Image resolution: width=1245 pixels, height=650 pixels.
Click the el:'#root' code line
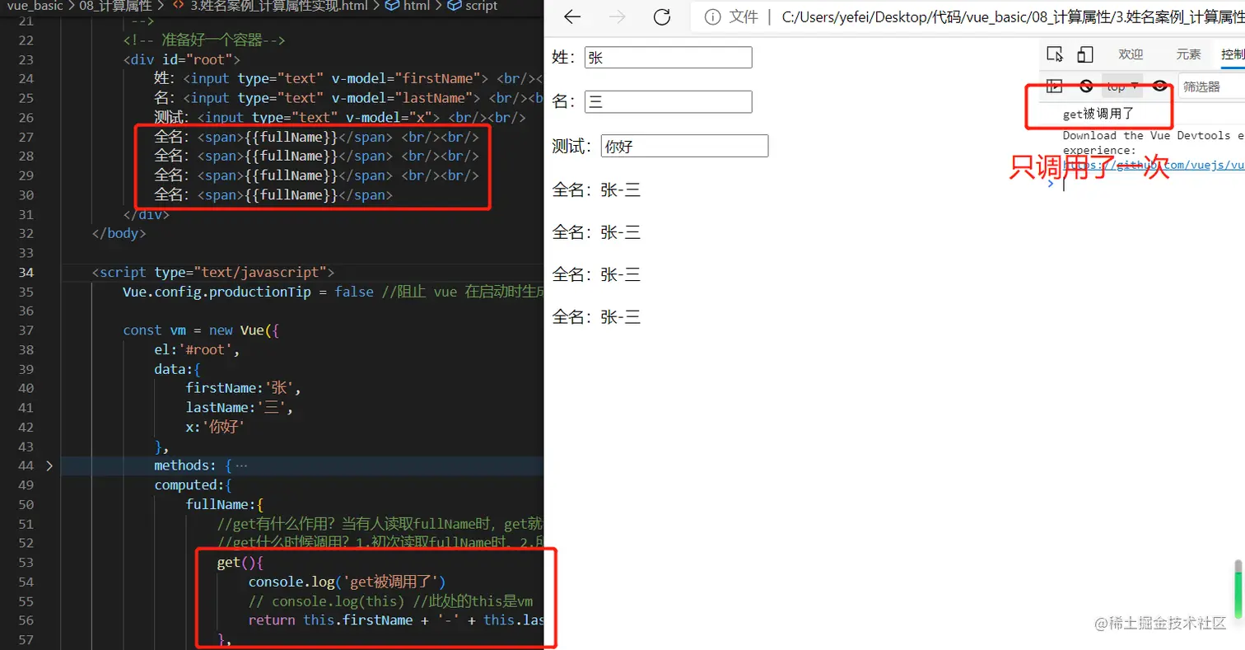pos(197,350)
